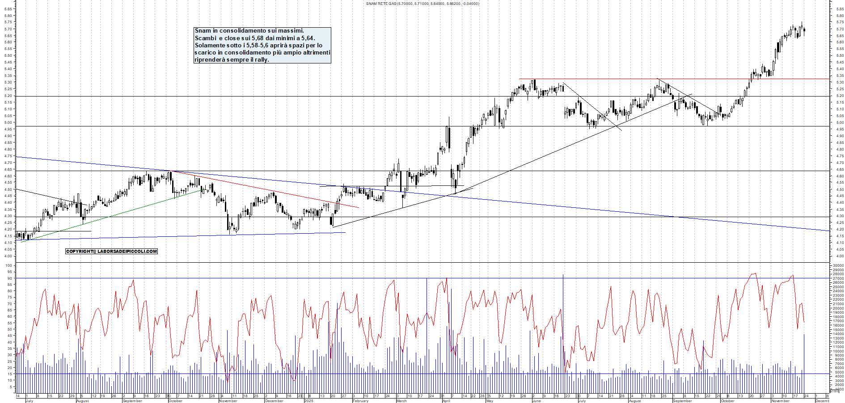This screenshot has height=403, width=845.
Task: Select the green rising trendline
Action: 112,216
